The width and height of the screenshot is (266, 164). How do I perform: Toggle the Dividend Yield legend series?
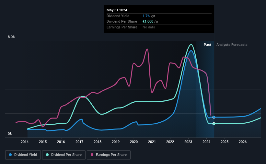pos(23,155)
